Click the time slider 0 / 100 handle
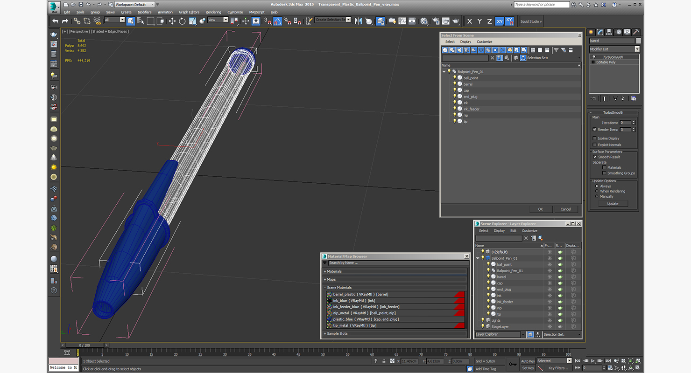Viewport: 691px width, 373px height. pos(85,345)
